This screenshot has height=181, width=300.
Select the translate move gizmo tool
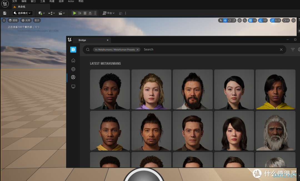click(225, 20)
